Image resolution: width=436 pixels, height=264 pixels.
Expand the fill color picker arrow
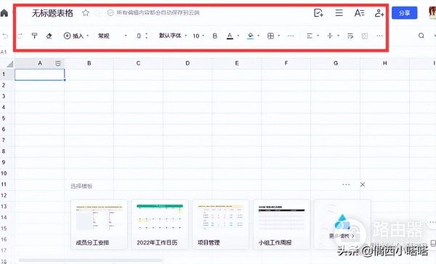[258, 36]
